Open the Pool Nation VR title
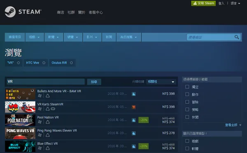Image resolution: width=247 pixels, height=153 pixels. [48, 118]
